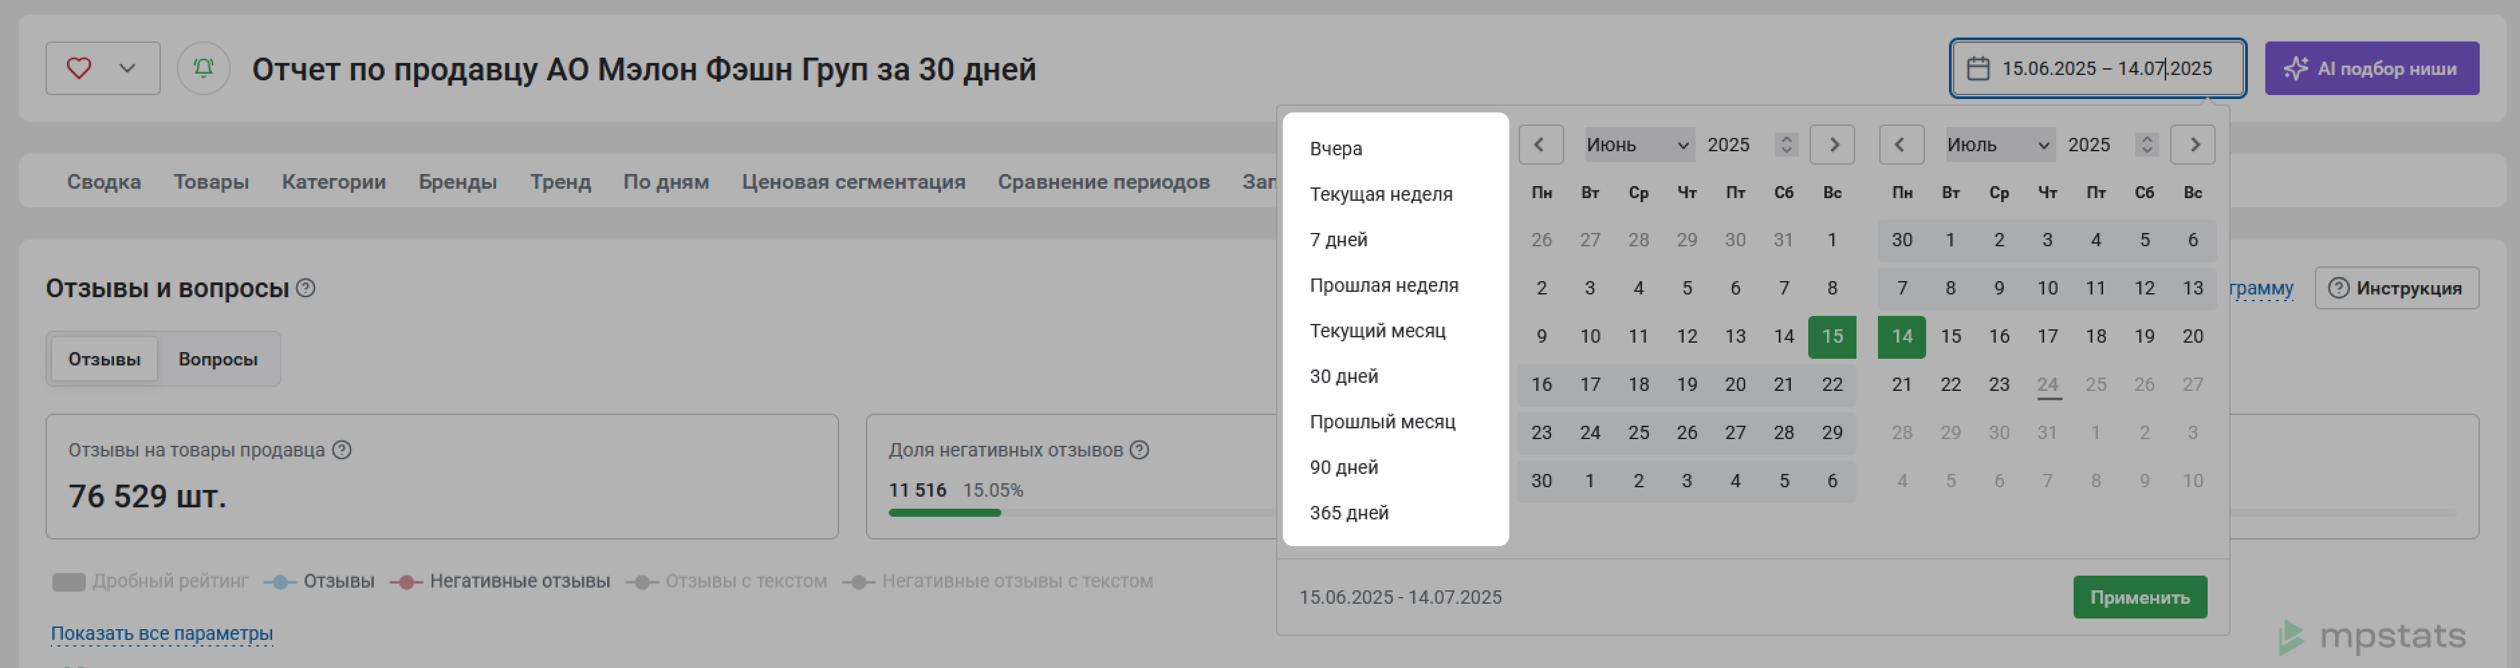Adjust year stepper in June calendar
This screenshot has width=2520, height=668.
(1786, 145)
